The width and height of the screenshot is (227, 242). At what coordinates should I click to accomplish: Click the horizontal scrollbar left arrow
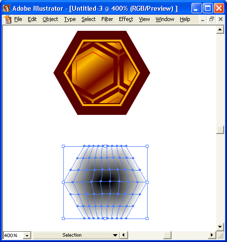point(124,235)
